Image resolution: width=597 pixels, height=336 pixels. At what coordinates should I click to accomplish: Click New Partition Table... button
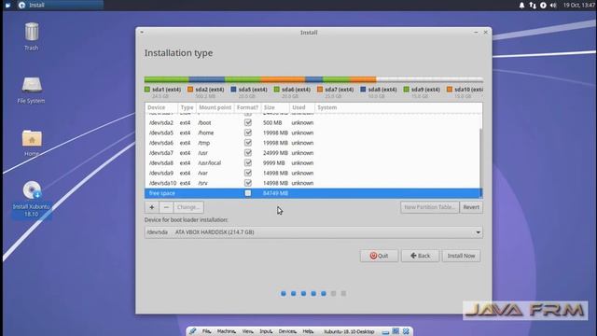click(429, 207)
